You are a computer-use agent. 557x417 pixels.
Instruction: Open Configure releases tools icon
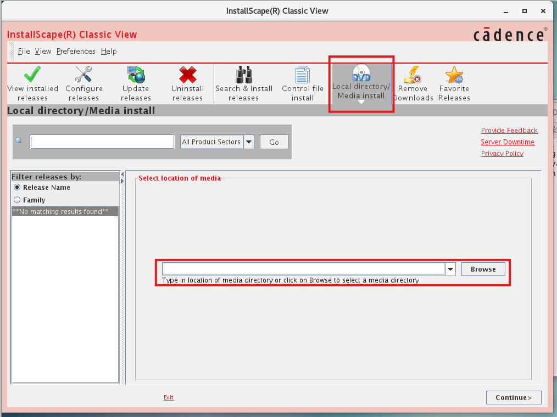(83, 75)
